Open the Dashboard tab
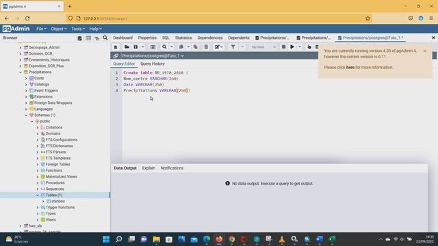The height and width of the screenshot is (246, 438). point(123,38)
